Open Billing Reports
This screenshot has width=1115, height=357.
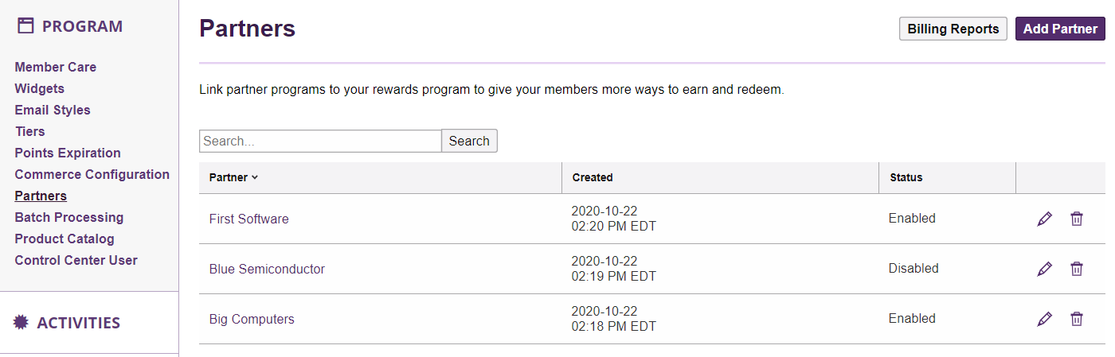click(953, 29)
